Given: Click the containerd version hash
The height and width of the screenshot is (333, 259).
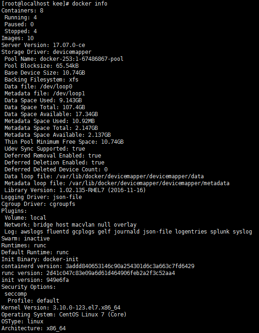Looking at the screenshot, I should pyautogui.click(x=130, y=266).
